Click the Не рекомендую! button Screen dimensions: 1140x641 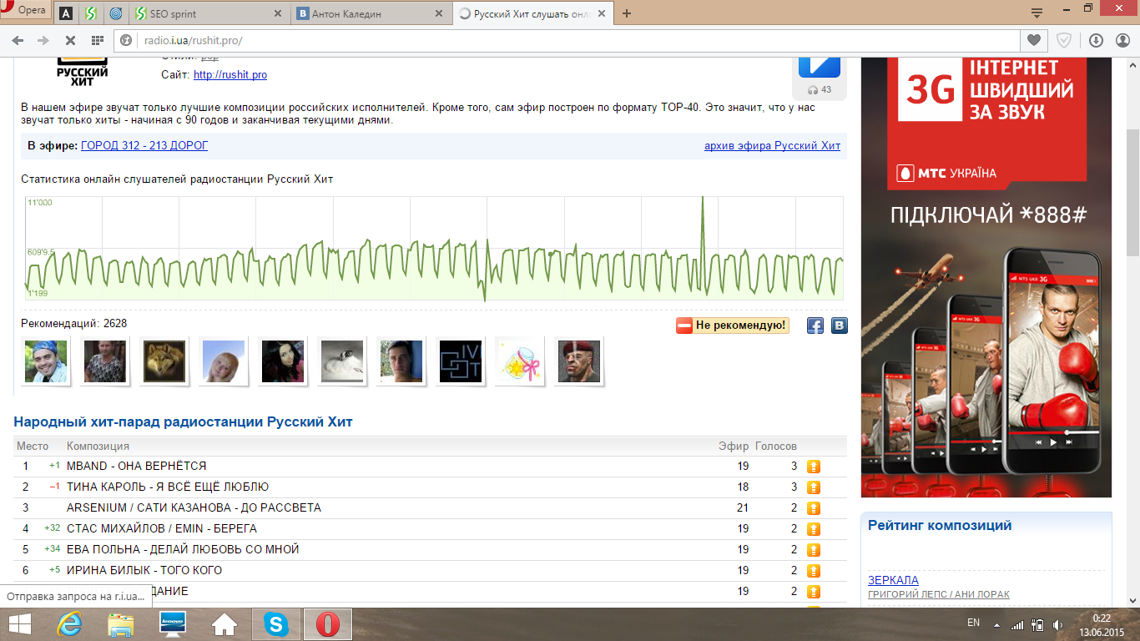(x=732, y=326)
